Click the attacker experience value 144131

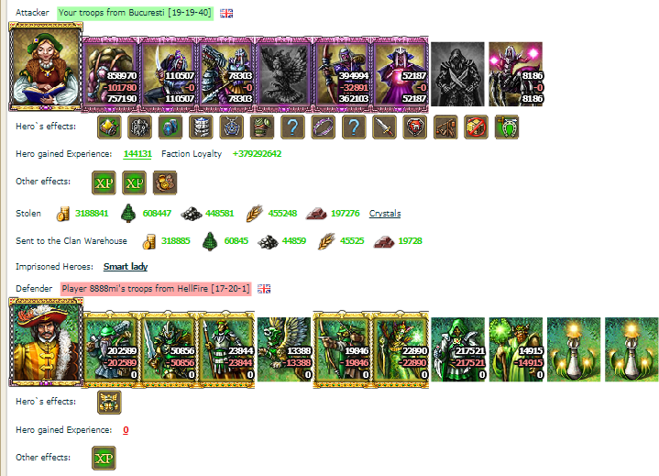pyautogui.click(x=137, y=154)
